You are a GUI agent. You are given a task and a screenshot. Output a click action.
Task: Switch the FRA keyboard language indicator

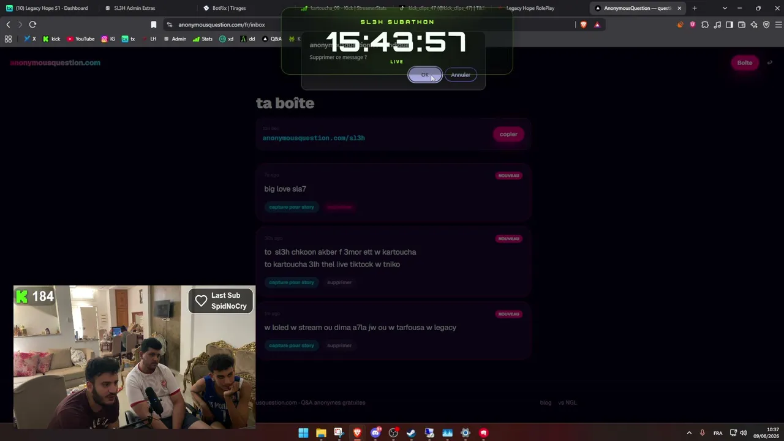click(718, 433)
